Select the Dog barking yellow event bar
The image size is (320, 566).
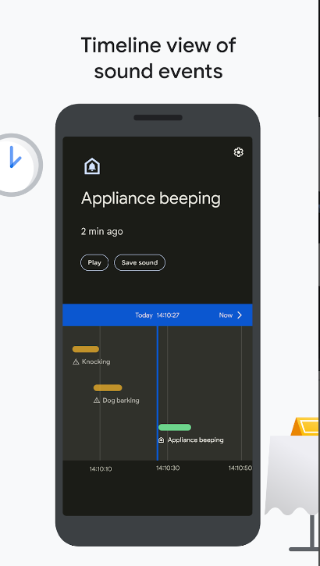(x=108, y=388)
